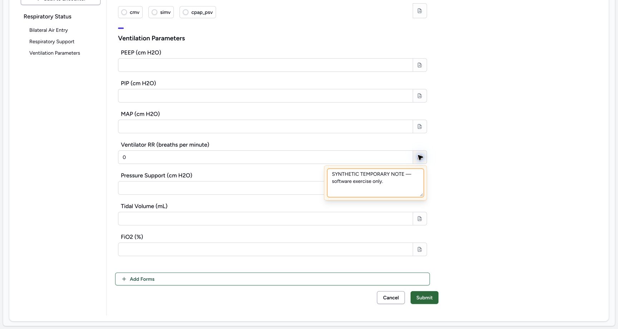Toggle note icon beside Ventilator RR field
The height and width of the screenshot is (329, 618).
point(420,157)
